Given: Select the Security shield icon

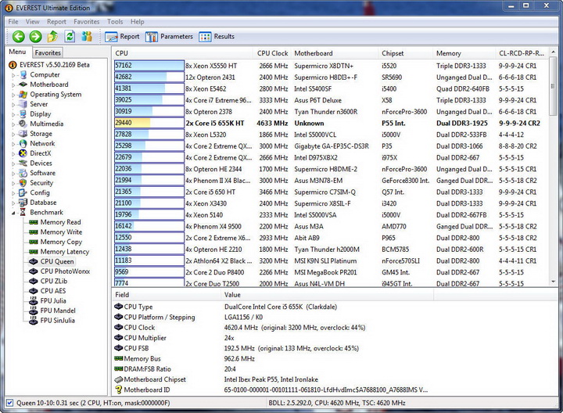Looking at the screenshot, I should tap(23, 183).
